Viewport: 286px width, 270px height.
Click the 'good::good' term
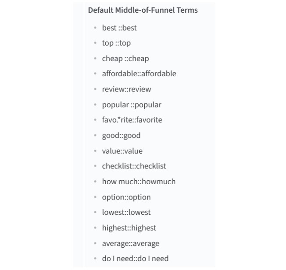coord(122,136)
